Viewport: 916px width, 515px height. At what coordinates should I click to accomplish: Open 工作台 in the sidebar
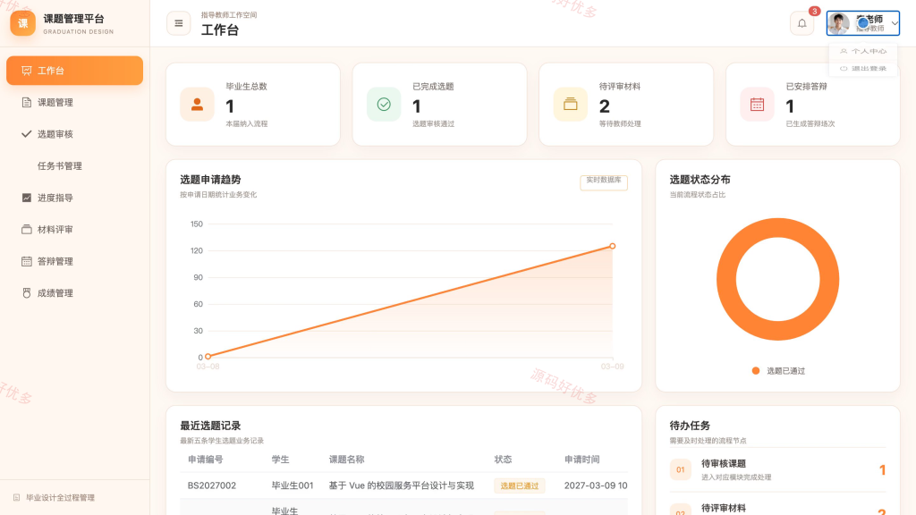[x=75, y=71]
